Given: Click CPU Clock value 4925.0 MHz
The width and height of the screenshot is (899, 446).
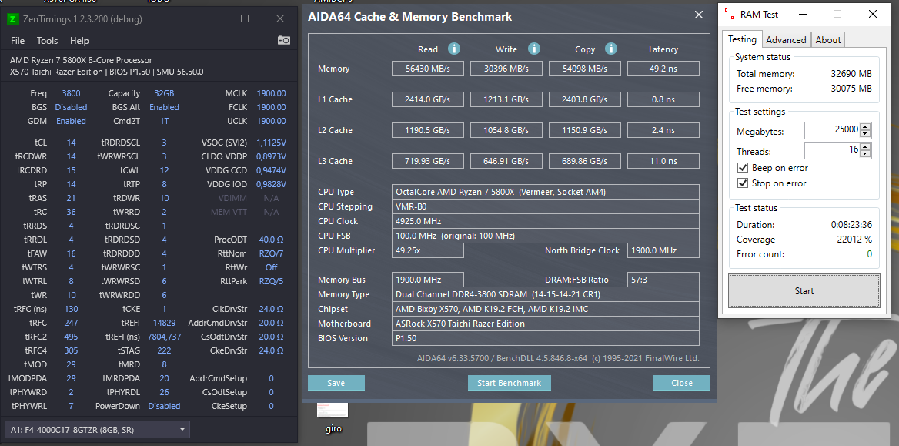Looking at the screenshot, I should pos(546,221).
